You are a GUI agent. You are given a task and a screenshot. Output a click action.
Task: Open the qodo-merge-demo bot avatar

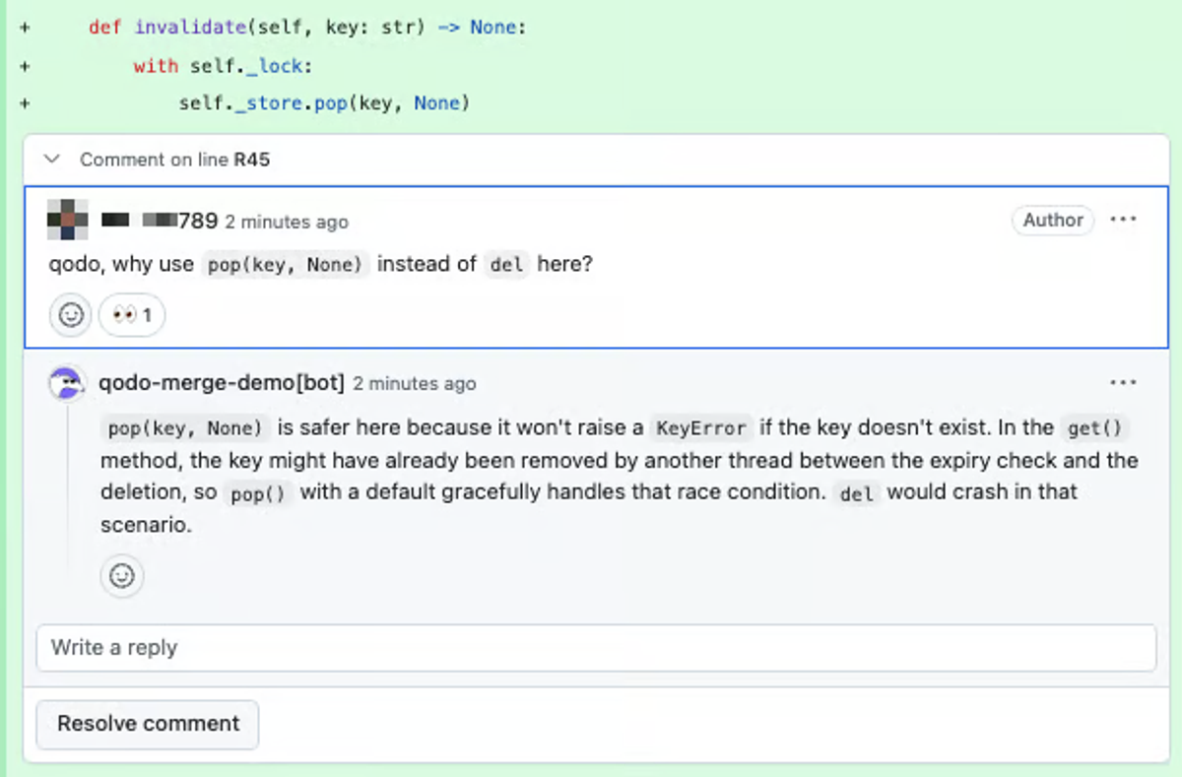(x=67, y=383)
